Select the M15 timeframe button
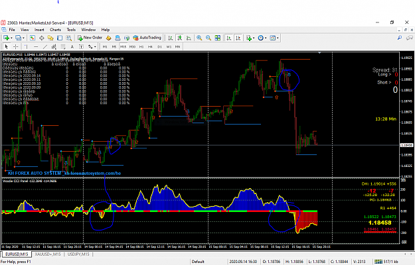415x265 pixels. [124, 47]
